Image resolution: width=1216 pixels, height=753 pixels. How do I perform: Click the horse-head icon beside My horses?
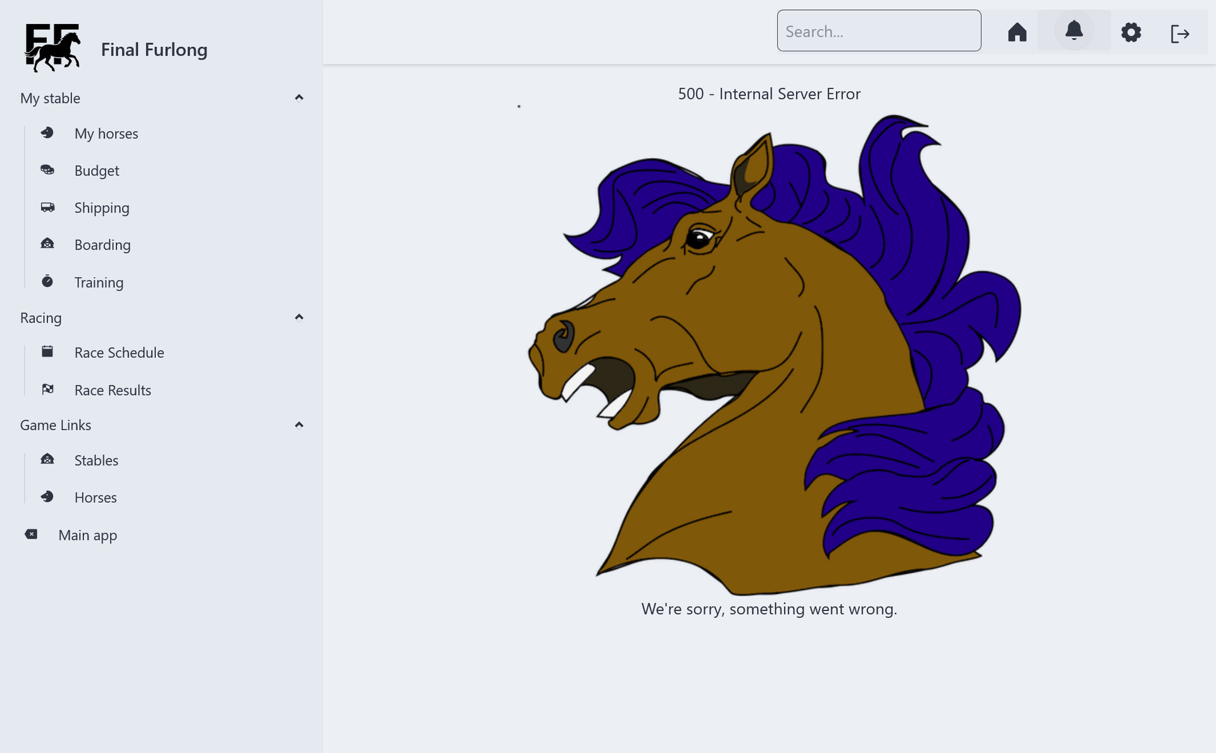coord(47,133)
